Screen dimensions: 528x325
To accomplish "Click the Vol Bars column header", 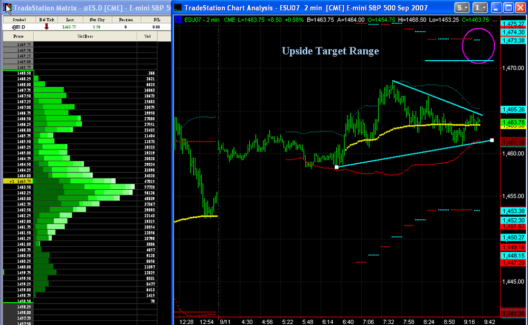I will [x=85, y=36].
